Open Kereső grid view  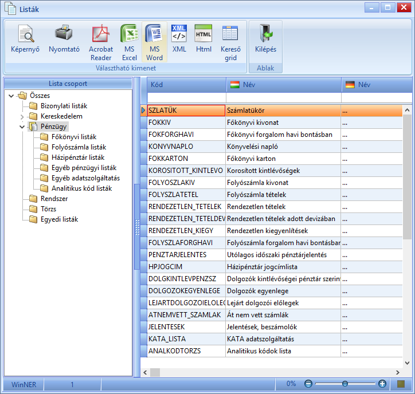[230, 42]
